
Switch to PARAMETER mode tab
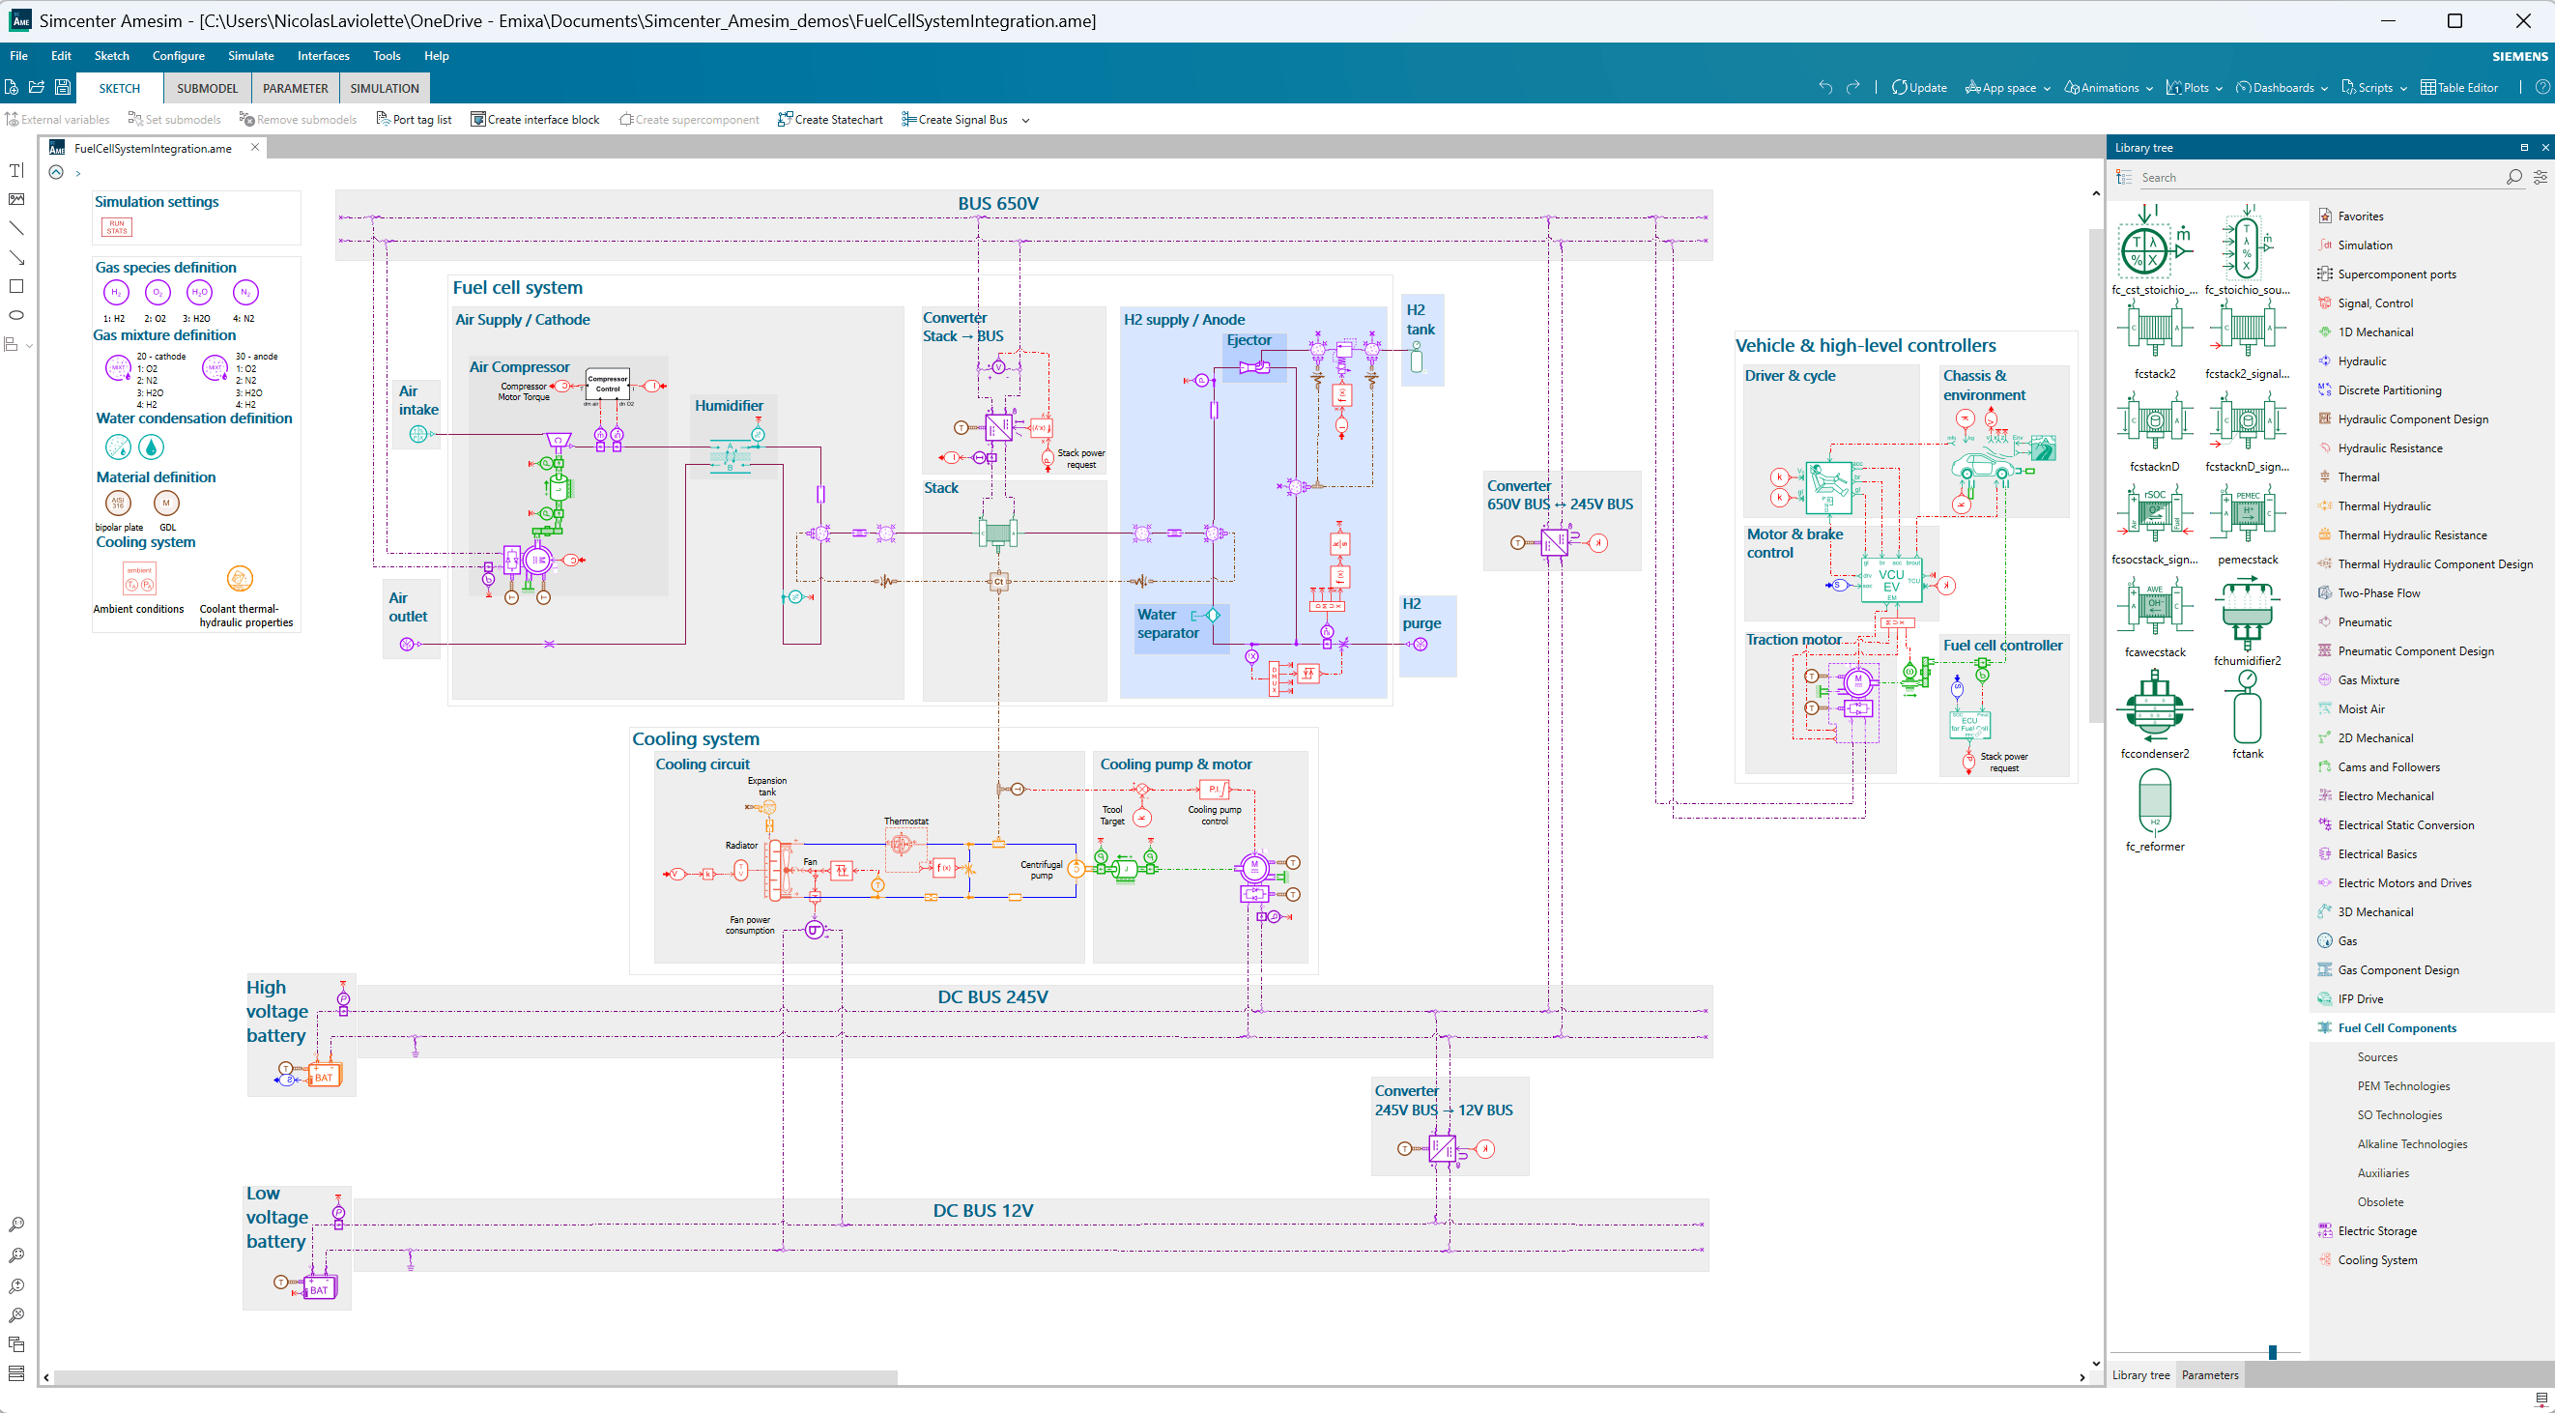point(296,88)
